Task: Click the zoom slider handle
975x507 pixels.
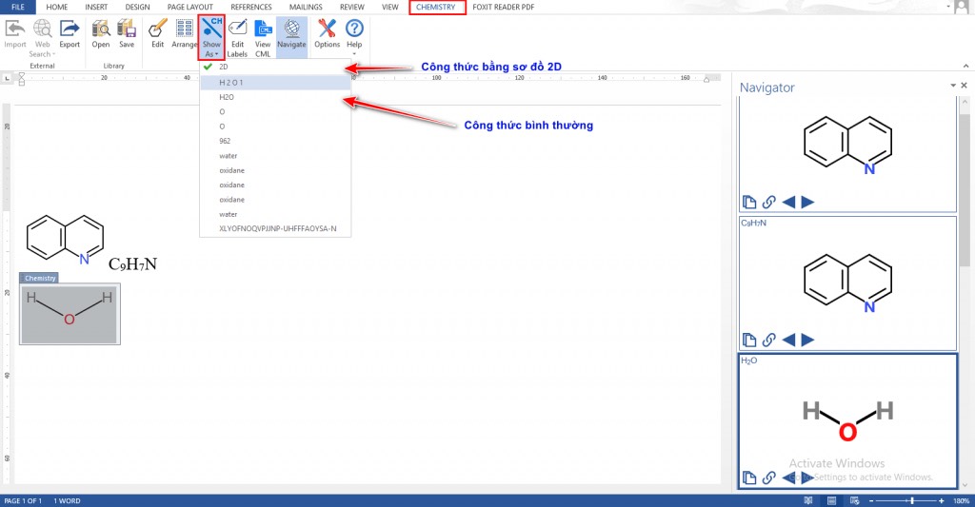Action: [x=912, y=500]
